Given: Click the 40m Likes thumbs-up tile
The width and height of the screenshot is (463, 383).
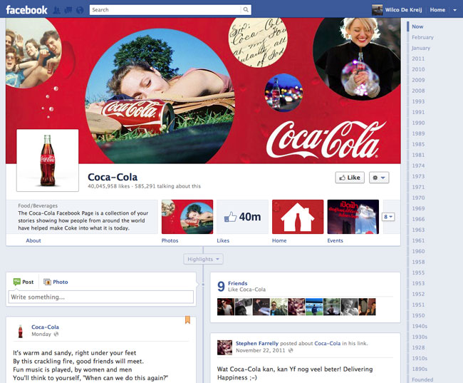Looking at the screenshot, I should [242, 217].
